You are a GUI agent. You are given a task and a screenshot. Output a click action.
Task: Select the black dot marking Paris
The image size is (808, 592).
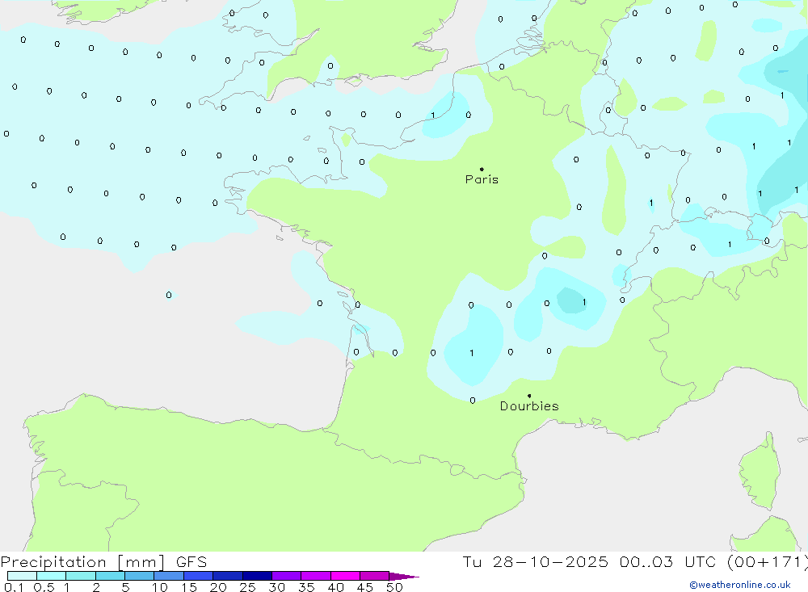pos(482,169)
